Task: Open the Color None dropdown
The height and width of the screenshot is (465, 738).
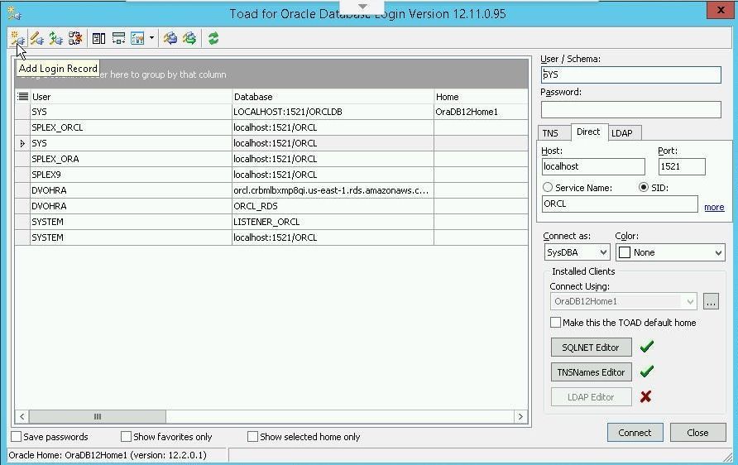Action: (x=718, y=252)
